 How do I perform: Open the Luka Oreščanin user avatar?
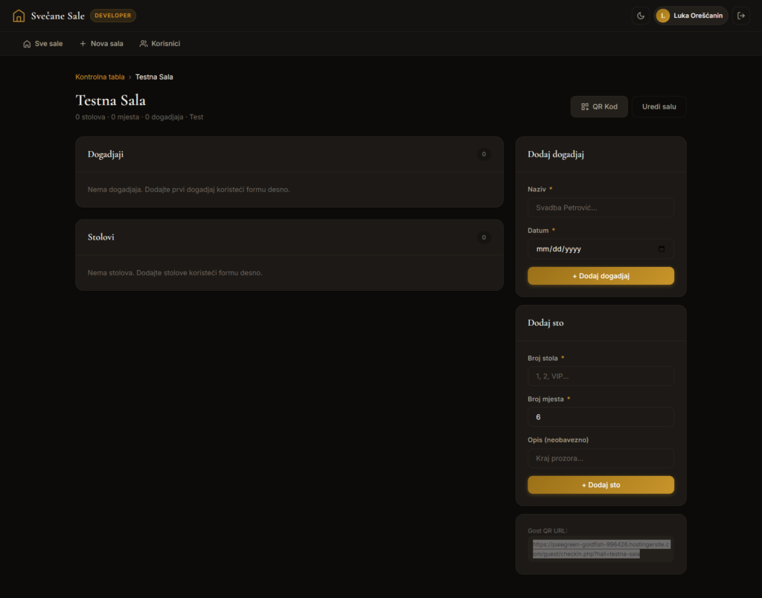pyautogui.click(x=662, y=16)
